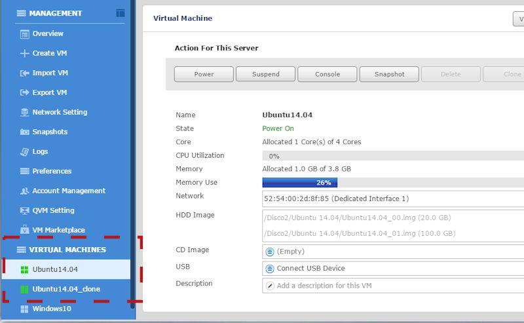Open the Snapshots section
524x323 pixels.
click(x=50, y=132)
